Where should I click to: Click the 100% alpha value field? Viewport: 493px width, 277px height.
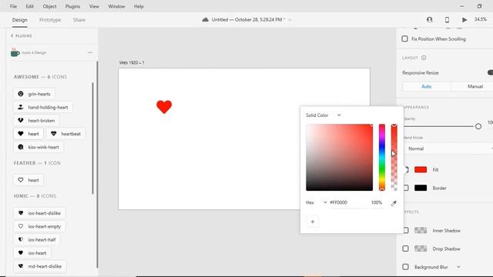[377, 202]
